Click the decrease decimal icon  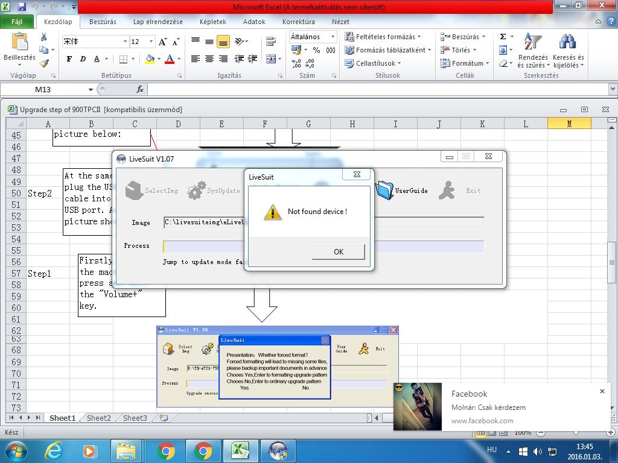point(310,63)
